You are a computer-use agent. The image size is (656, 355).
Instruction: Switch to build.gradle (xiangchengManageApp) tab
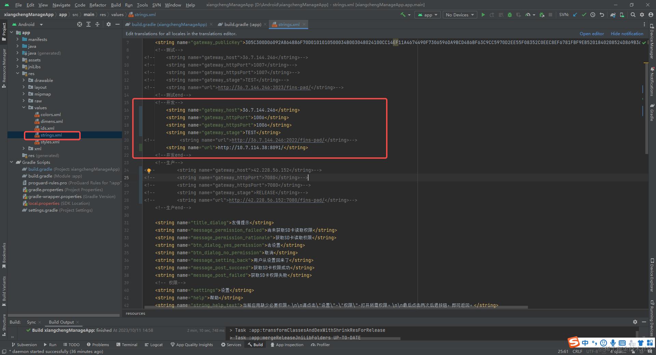[169, 24]
